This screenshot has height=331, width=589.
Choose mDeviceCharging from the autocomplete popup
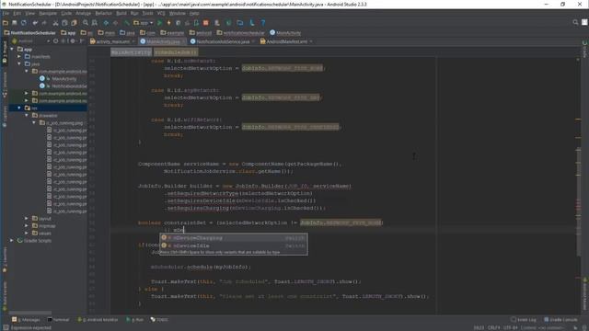click(234, 238)
